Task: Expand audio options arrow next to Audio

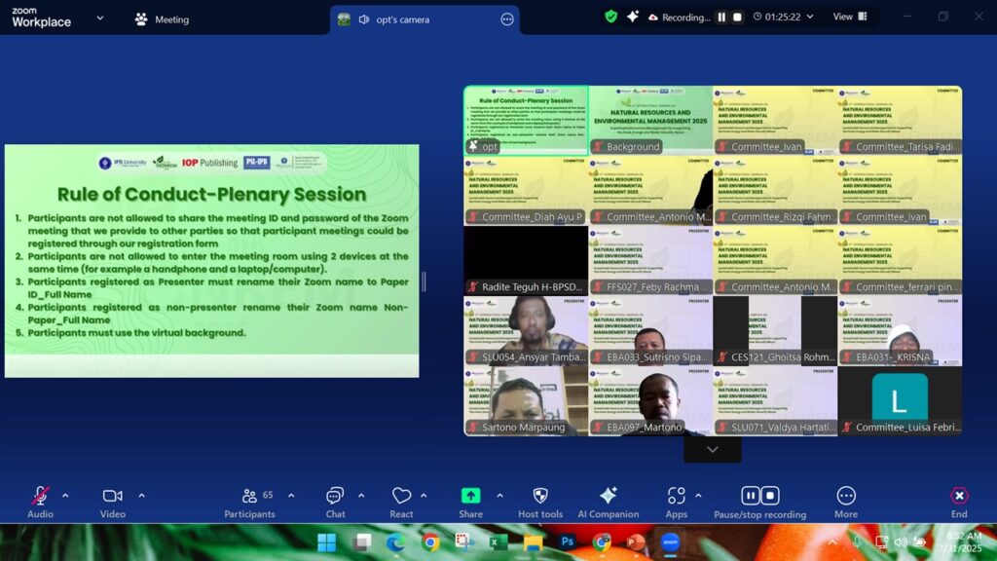Action: tap(65, 495)
